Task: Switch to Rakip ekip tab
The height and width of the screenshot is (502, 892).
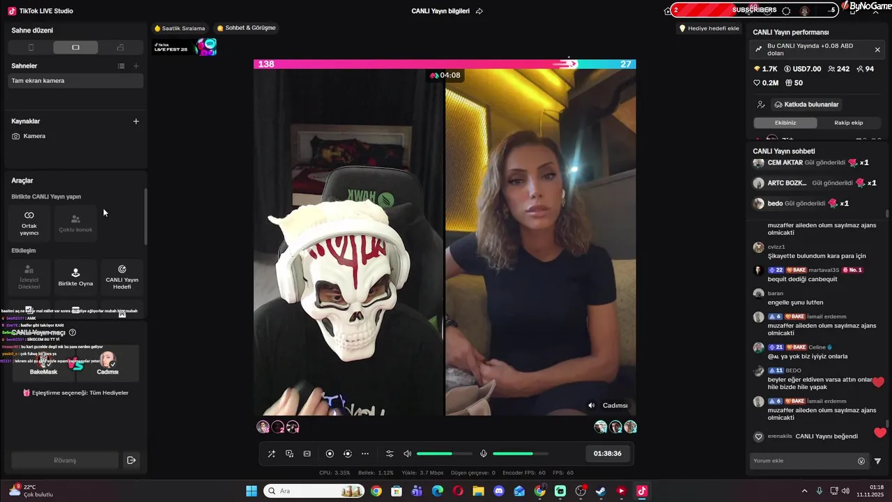Action: 848,123
